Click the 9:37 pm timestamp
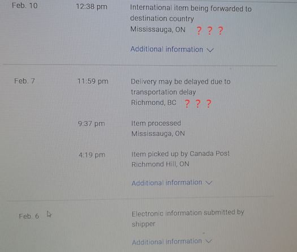Image resolution: width=297 pixels, height=252 pixels. (x=91, y=123)
